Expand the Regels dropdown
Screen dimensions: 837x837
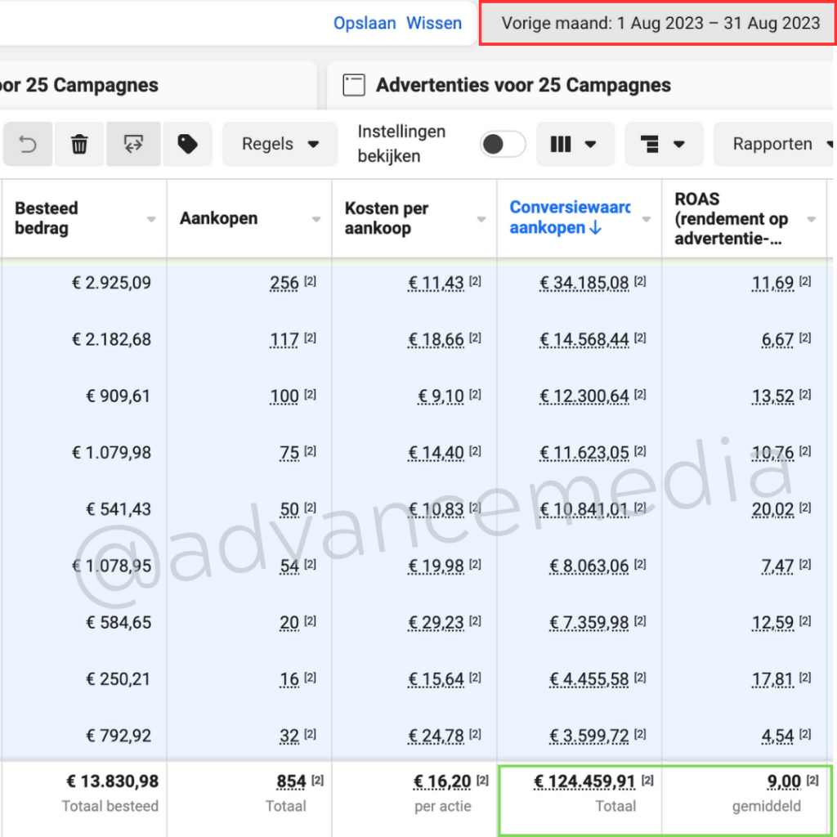pos(280,145)
